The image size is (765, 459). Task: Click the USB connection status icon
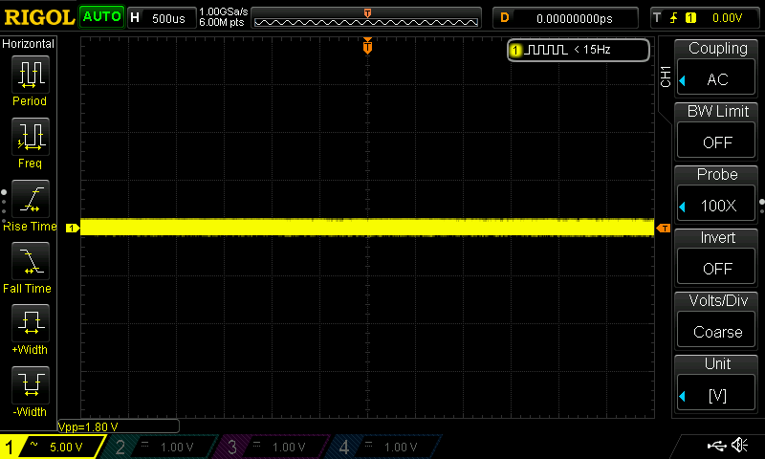(716, 446)
